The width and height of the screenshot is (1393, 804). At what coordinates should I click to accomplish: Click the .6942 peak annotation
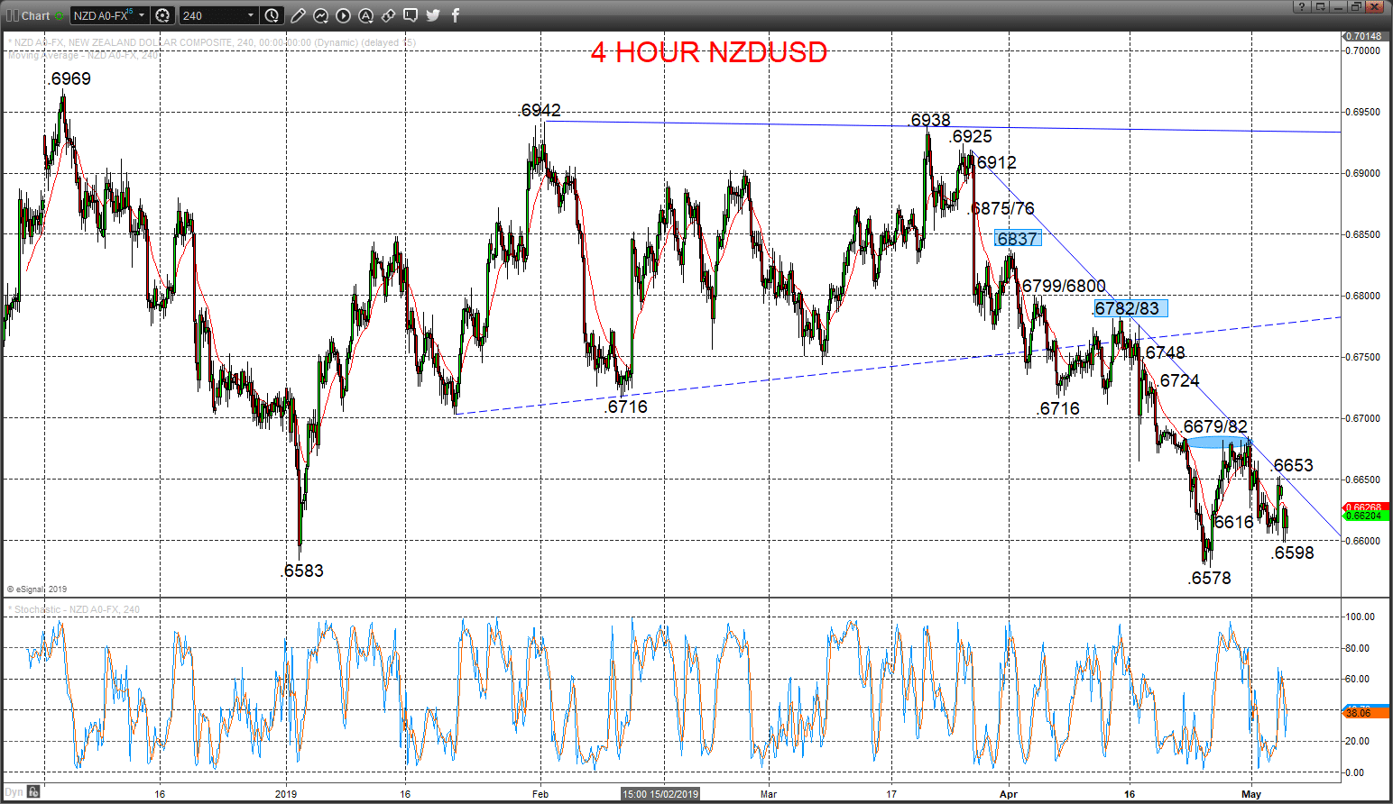pyautogui.click(x=540, y=110)
